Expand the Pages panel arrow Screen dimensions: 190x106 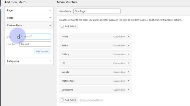50,11
